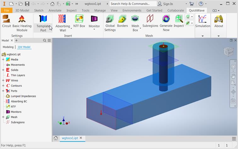The image size is (238, 149).
Task: Insert a Template Port
Action: click(43, 23)
